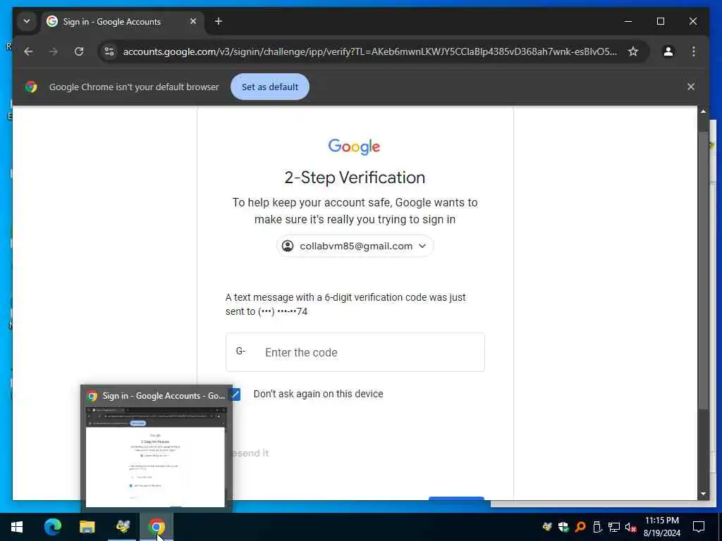Click the Google Chrome isn't your default browser text
Viewport: 722px width, 541px height.
click(x=134, y=87)
